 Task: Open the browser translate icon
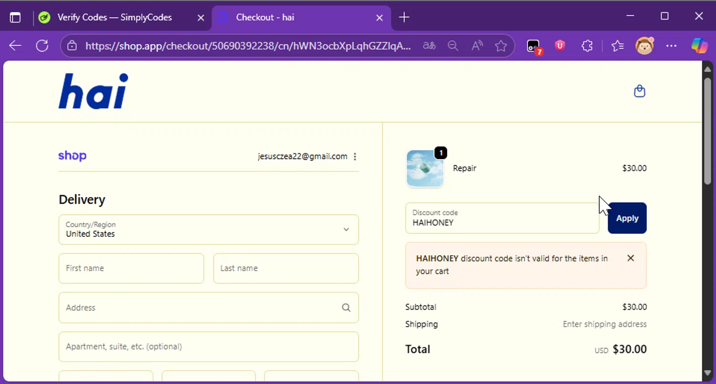coord(429,46)
